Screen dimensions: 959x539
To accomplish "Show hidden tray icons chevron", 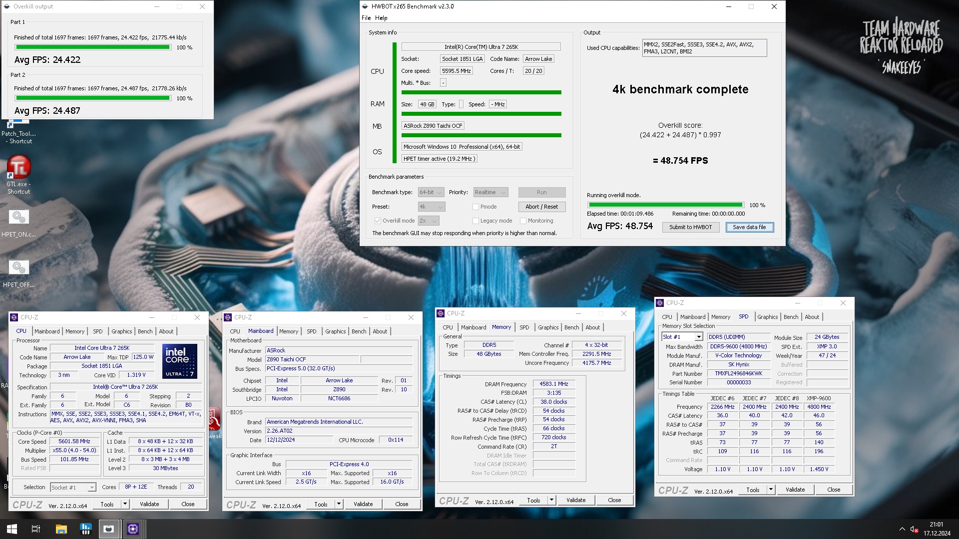I will pyautogui.click(x=902, y=529).
